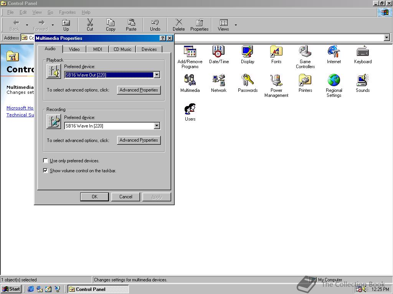The height and width of the screenshot is (294, 393).
Task: Select the Multimedia icon in Control Panel
Action: [x=190, y=83]
